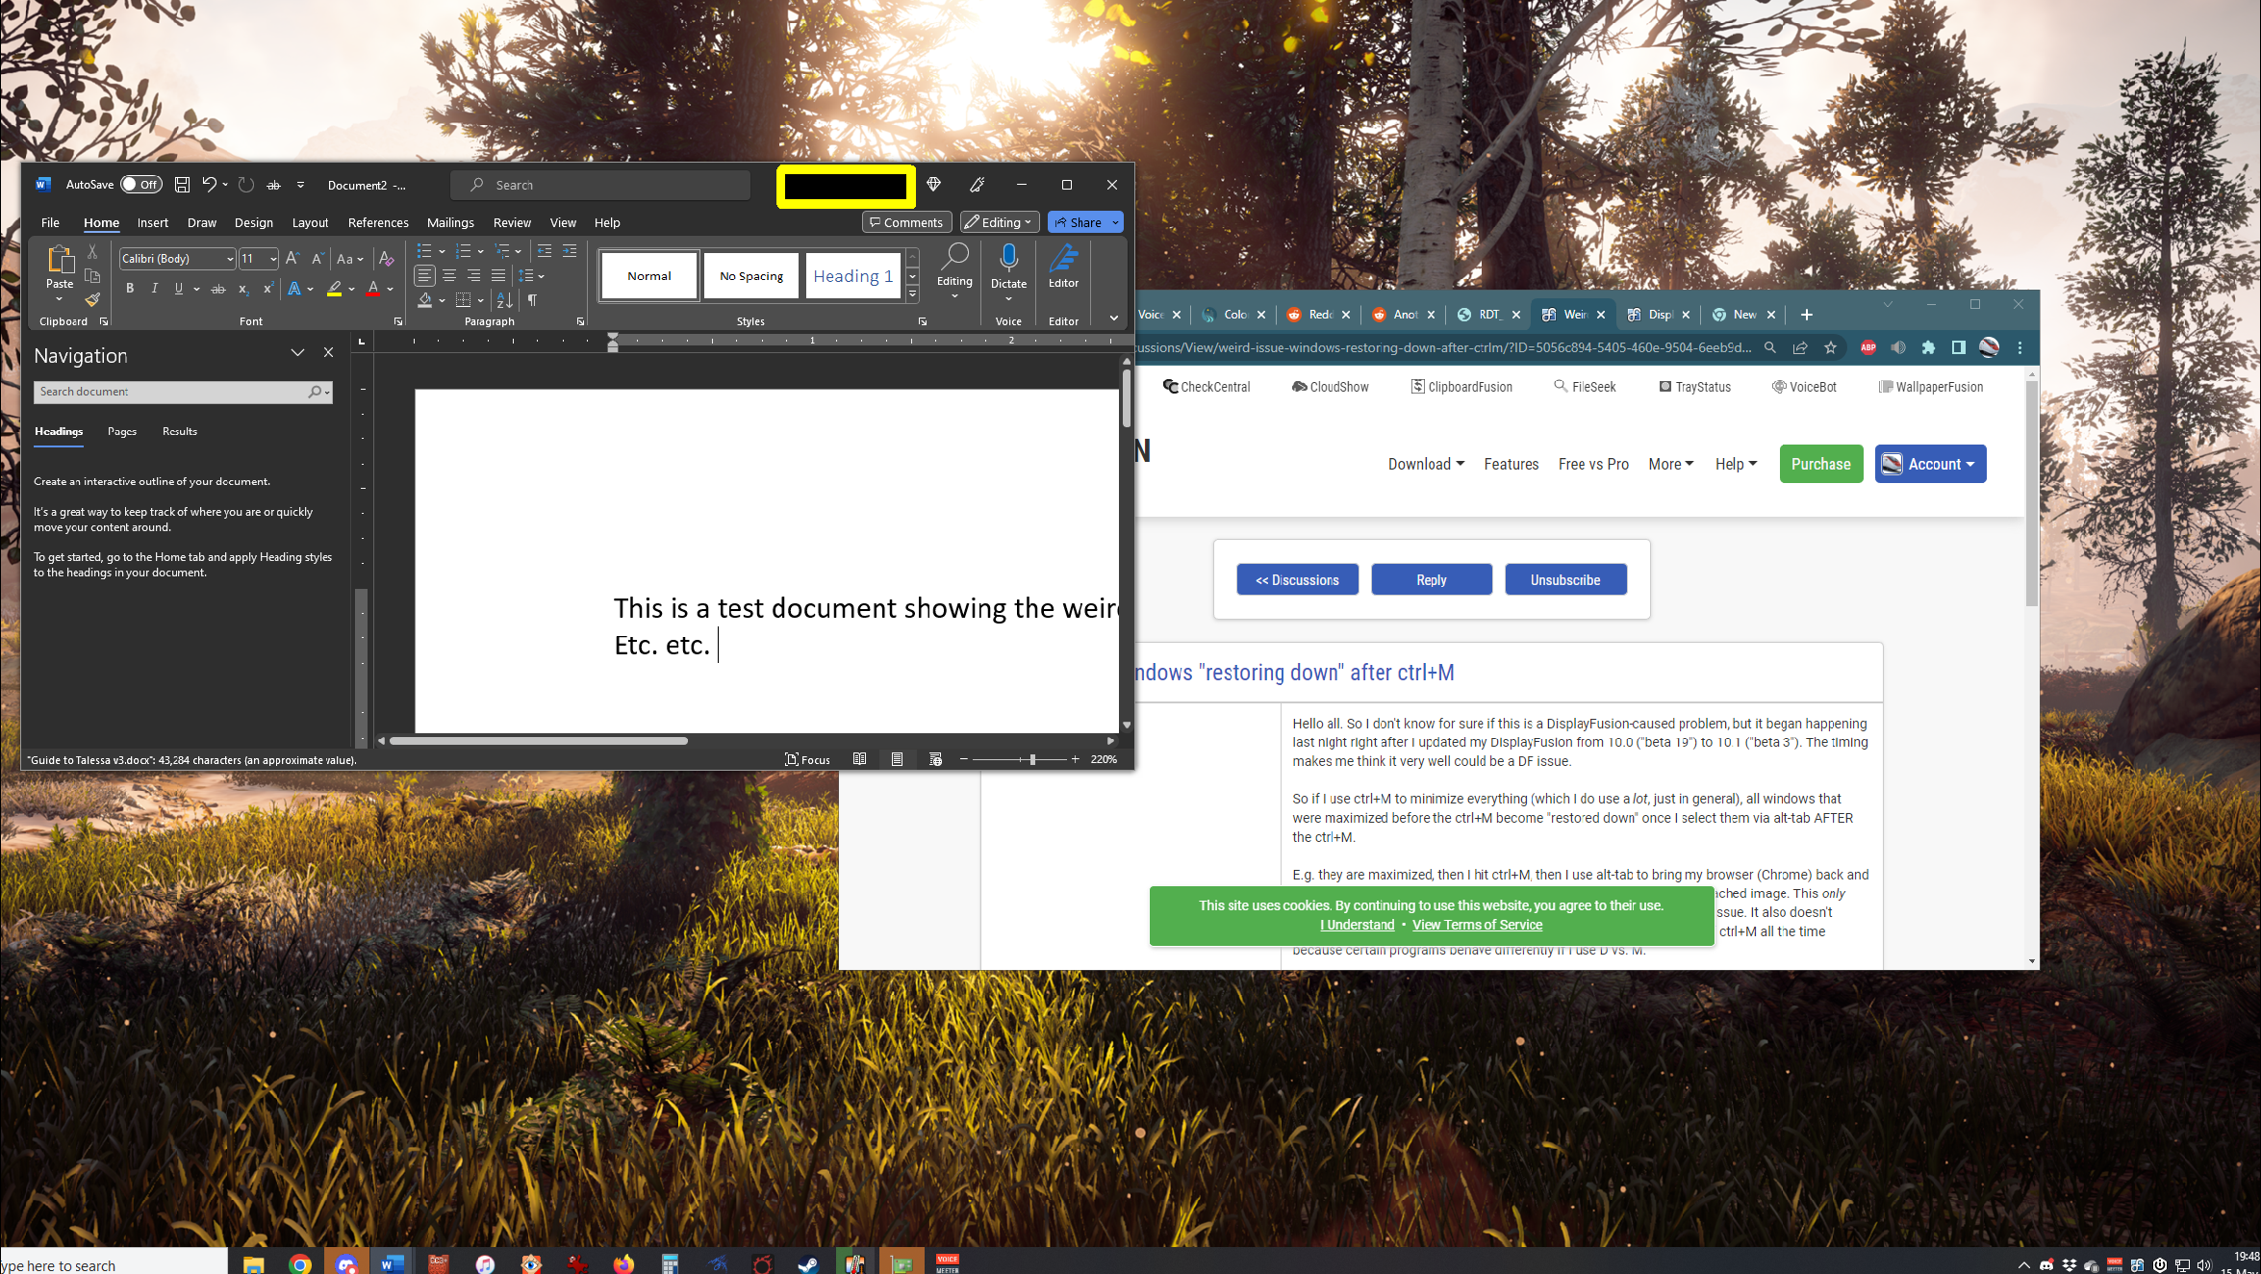2261x1274 pixels.
Task: Click the Clear All Formatting icon
Action: click(x=386, y=259)
